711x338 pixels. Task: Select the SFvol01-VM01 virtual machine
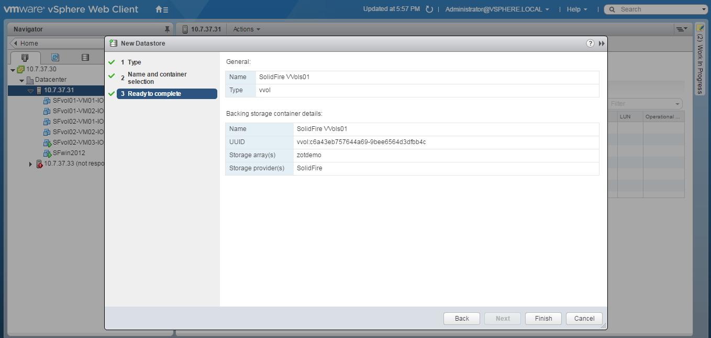click(x=78, y=101)
